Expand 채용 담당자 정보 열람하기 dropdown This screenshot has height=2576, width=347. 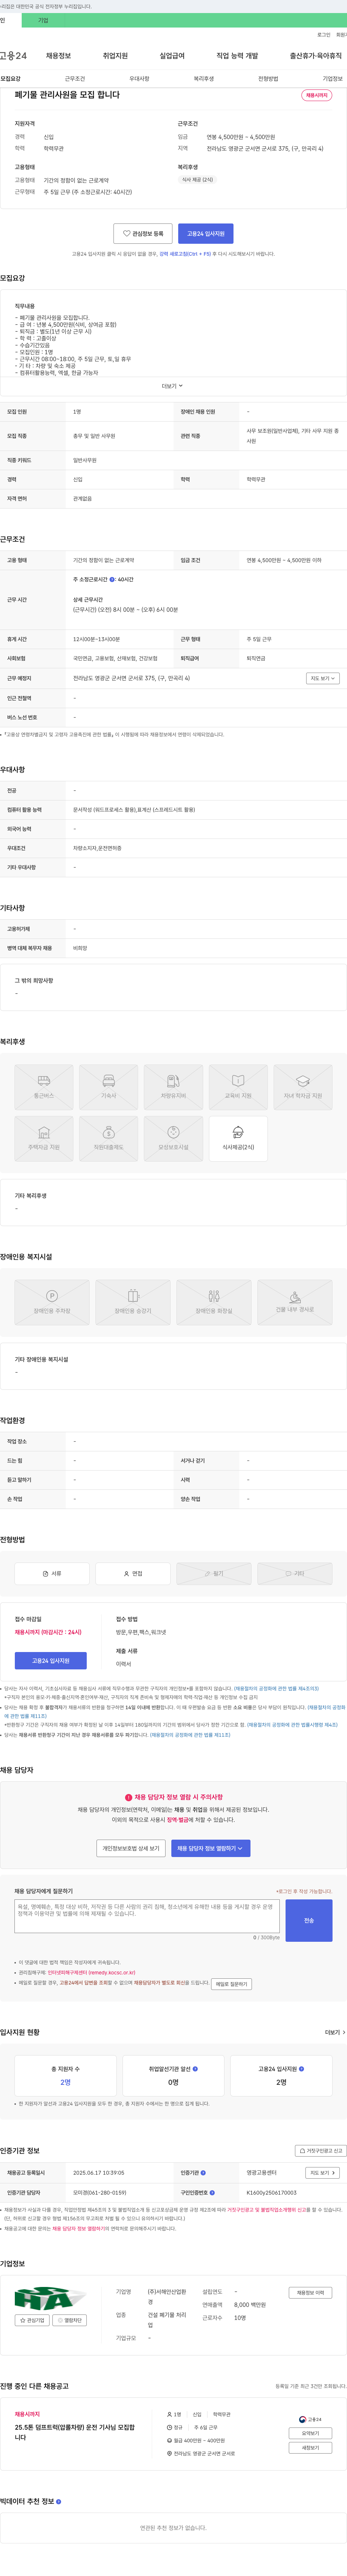(210, 1848)
